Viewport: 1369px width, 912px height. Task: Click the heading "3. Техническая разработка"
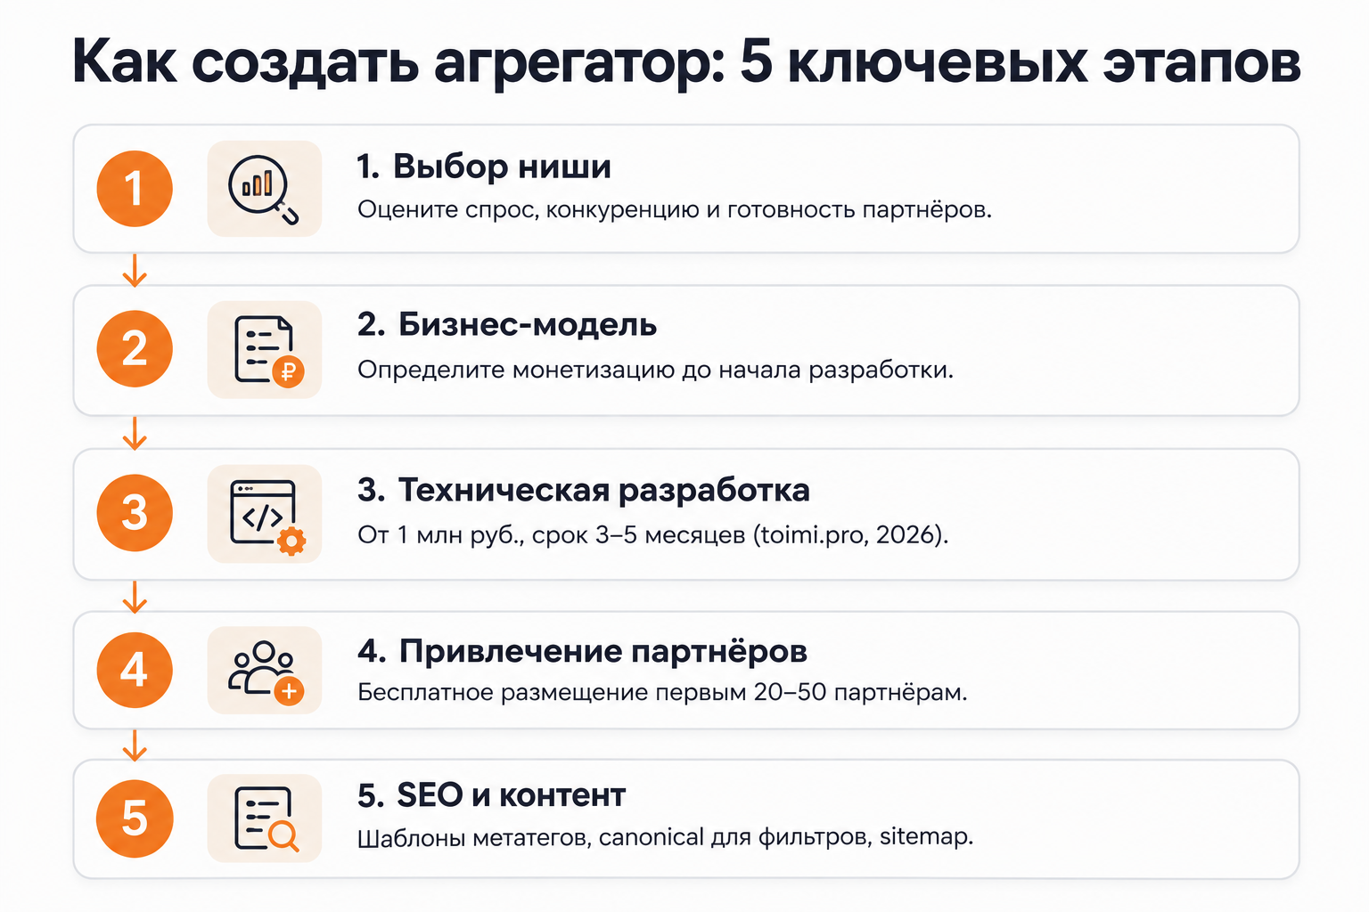pos(584,490)
